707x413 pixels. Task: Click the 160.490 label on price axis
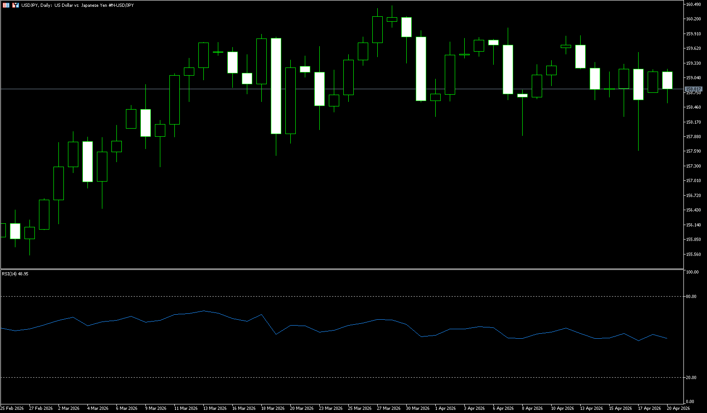693,4
